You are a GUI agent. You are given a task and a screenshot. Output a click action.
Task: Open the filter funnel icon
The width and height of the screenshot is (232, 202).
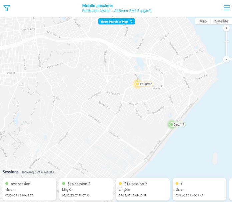coord(7,8)
